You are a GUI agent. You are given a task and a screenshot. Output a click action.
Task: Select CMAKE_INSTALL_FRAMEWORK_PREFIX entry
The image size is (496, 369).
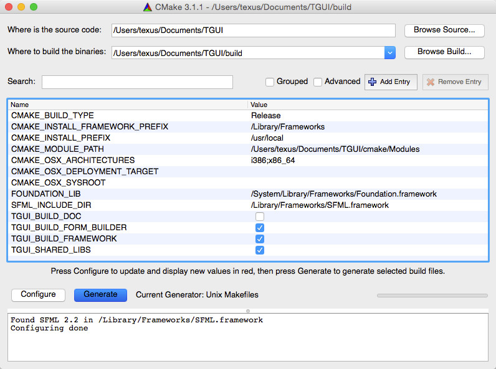pos(90,127)
